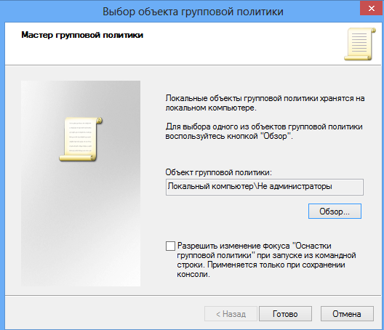Click the word 'консоли.' under the checkbox
The height and width of the screenshot is (330, 384).
pos(193,275)
